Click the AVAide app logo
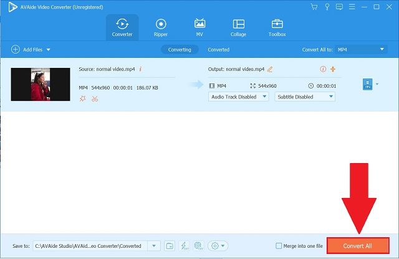Image resolution: width=399 pixels, height=259 pixels. (x=12, y=7)
